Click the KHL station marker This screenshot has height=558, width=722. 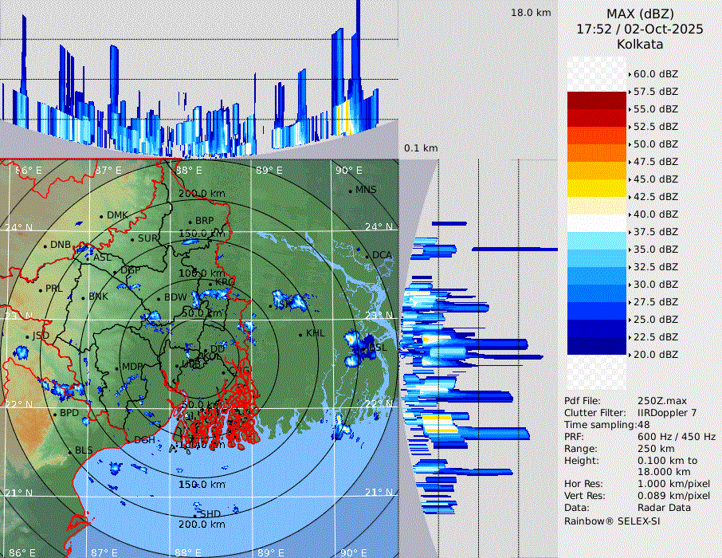tap(300, 333)
